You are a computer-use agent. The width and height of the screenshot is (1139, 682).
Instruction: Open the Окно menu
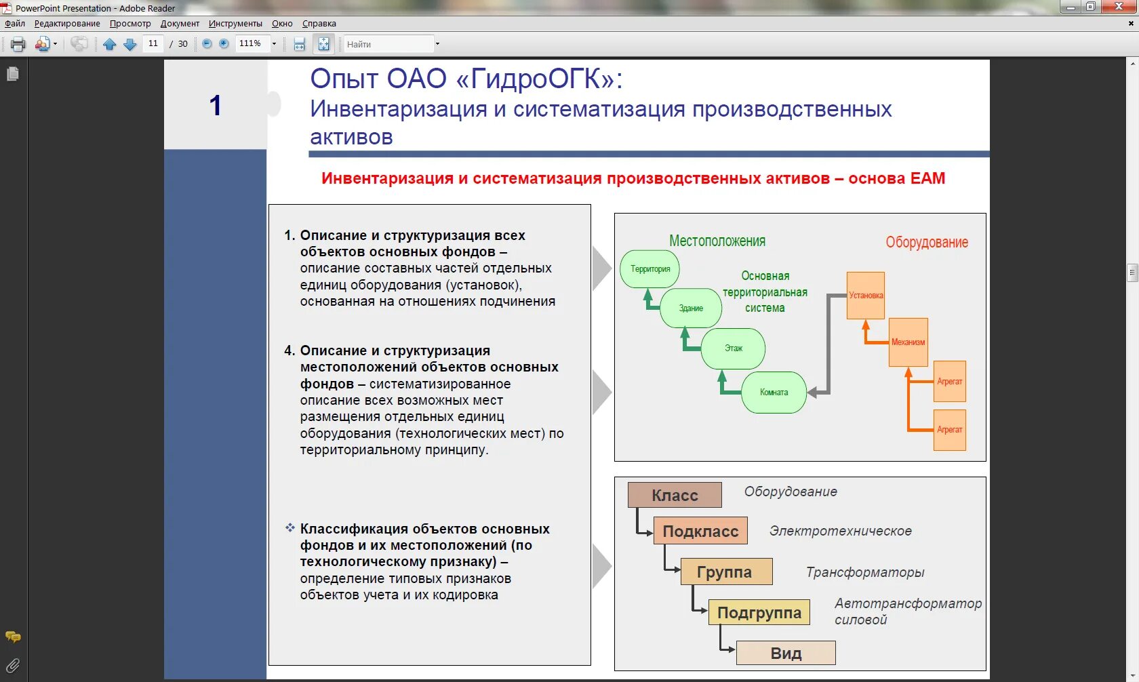pyautogui.click(x=282, y=24)
